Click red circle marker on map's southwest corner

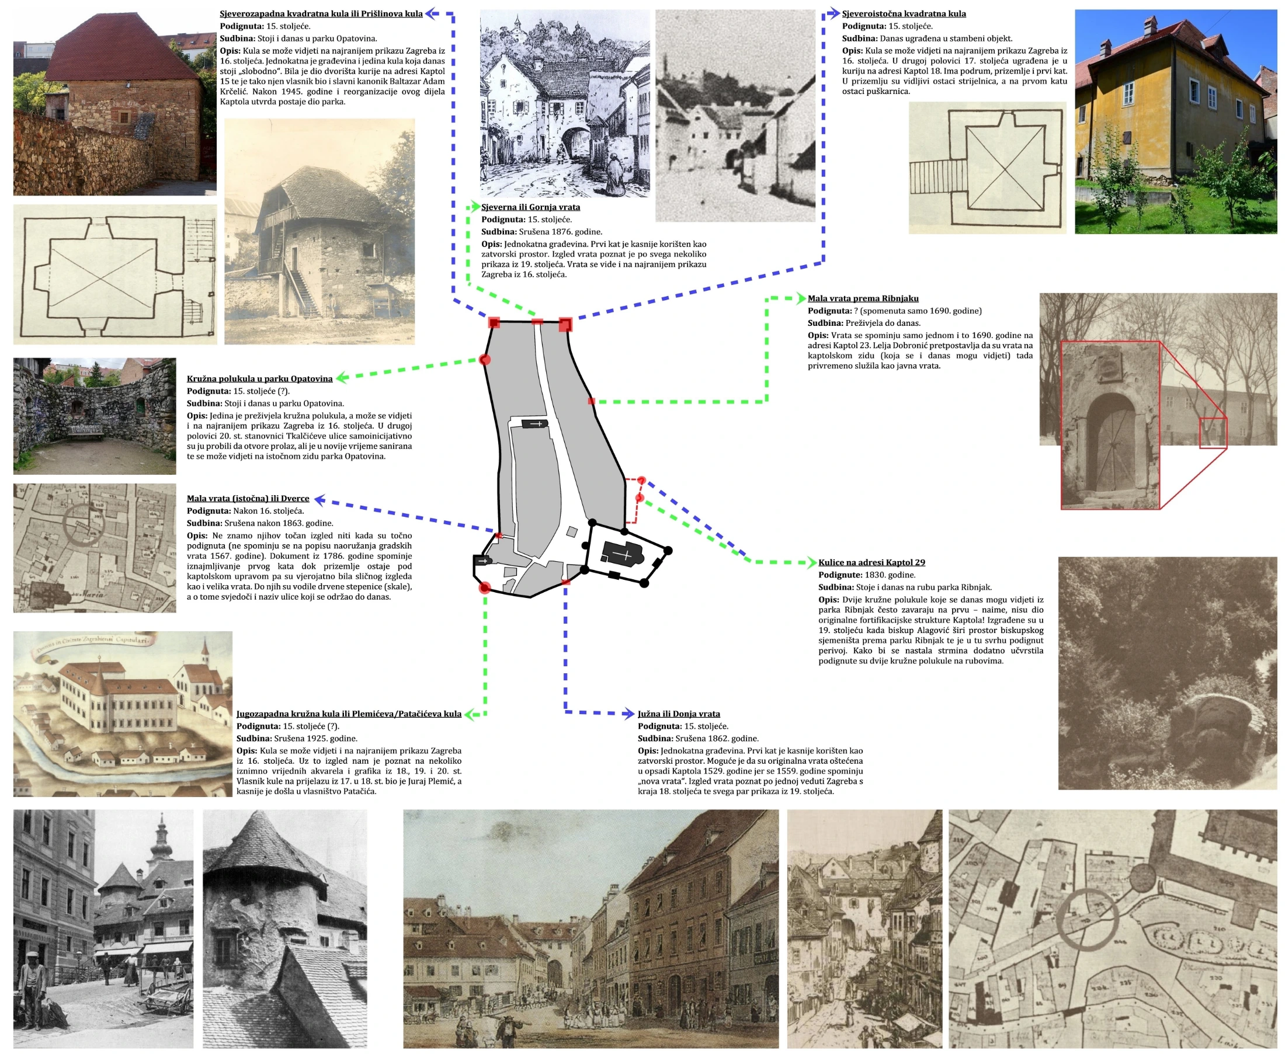tap(484, 587)
